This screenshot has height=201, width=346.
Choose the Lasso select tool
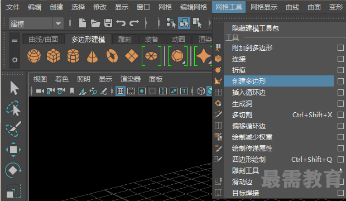tap(13, 108)
